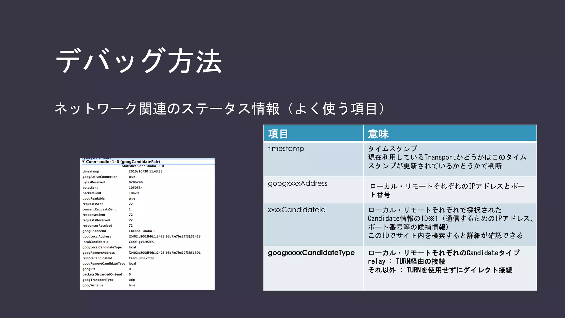Click the packetsDiscardedOnSend row label
The image size is (565, 318).
tap(102, 274)
